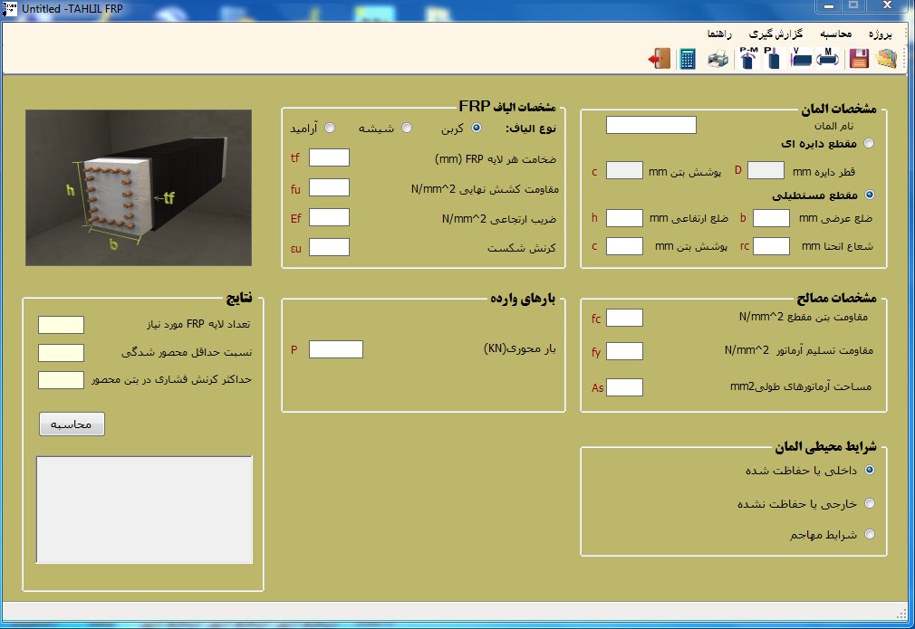
Task: Select the P axial load icon
Action: 772,58
